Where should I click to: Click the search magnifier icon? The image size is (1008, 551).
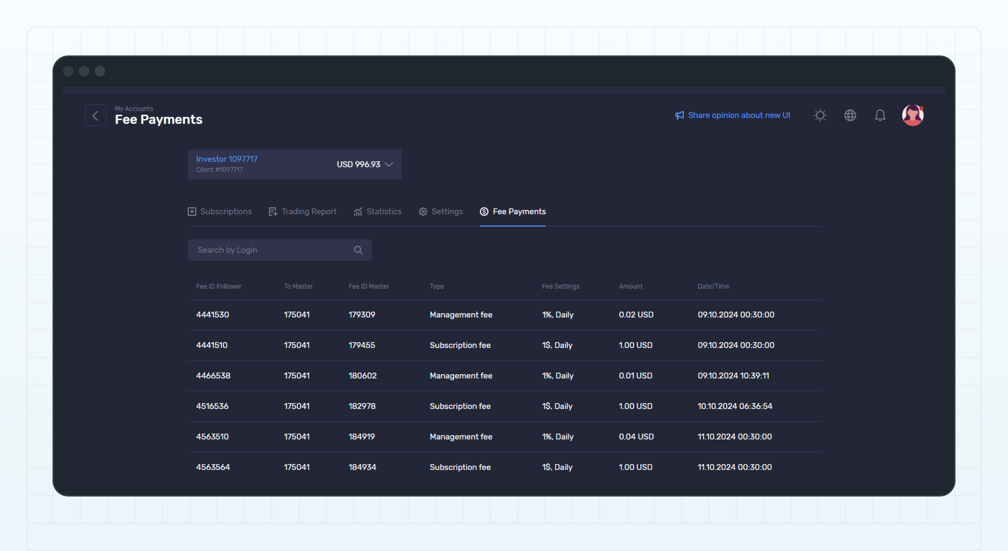(x=358, y=250)
